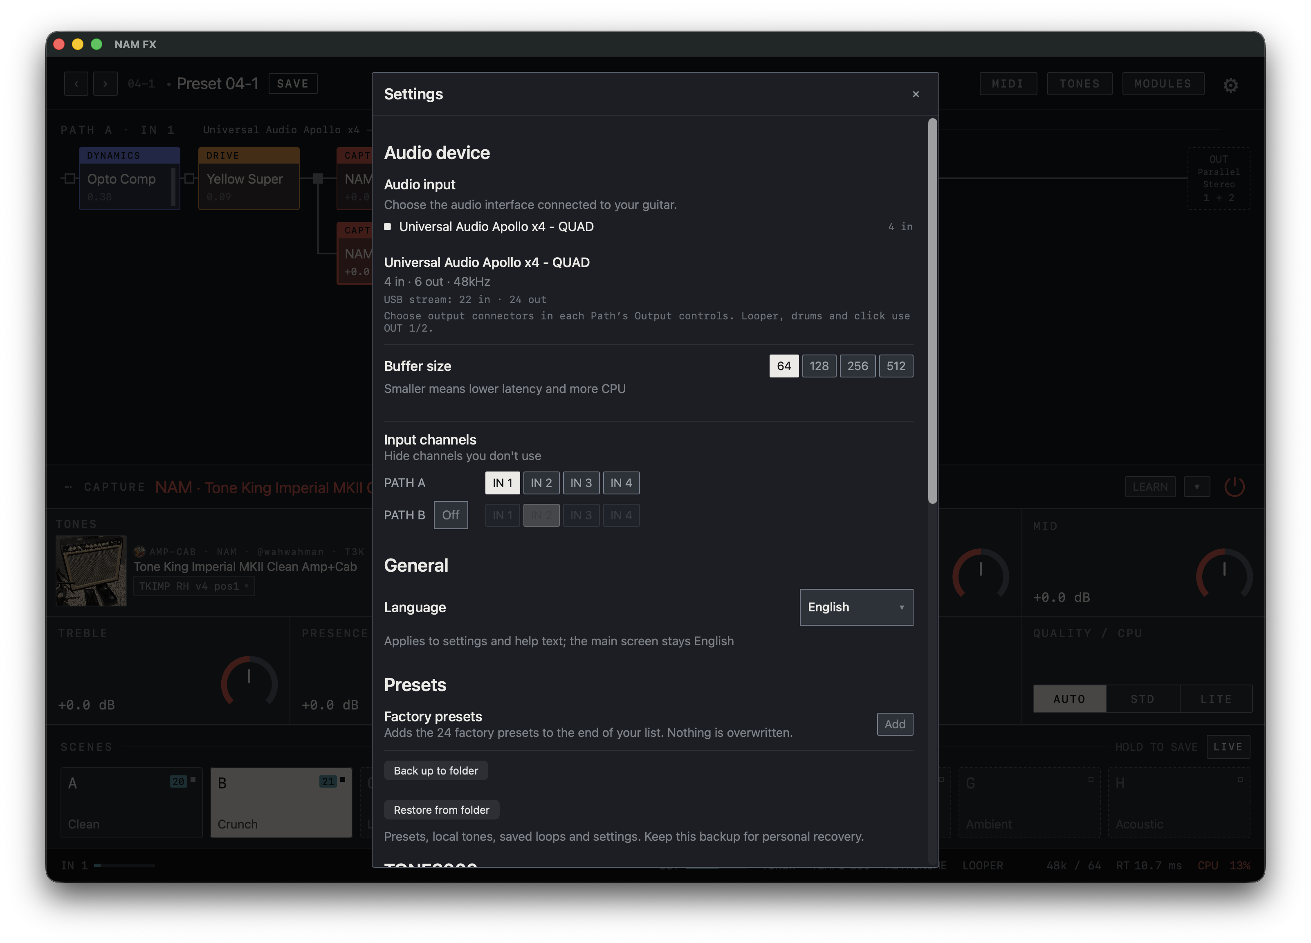Close the Settings dialog with the X

tap(915, 94)
